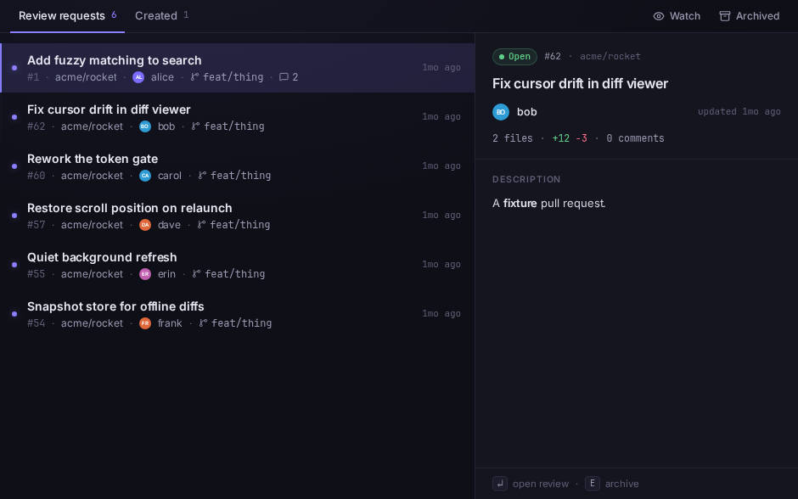
Task: Click the unread dot on Snapshot store item
Action: click(x=14, y=314)
